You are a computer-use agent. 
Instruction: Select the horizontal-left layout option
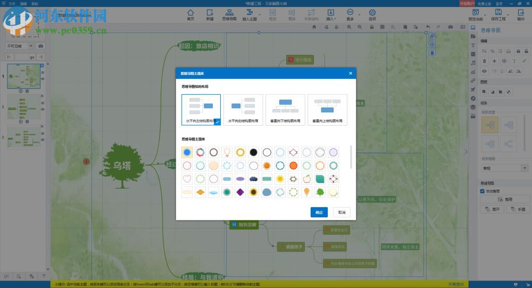[201, 110]
